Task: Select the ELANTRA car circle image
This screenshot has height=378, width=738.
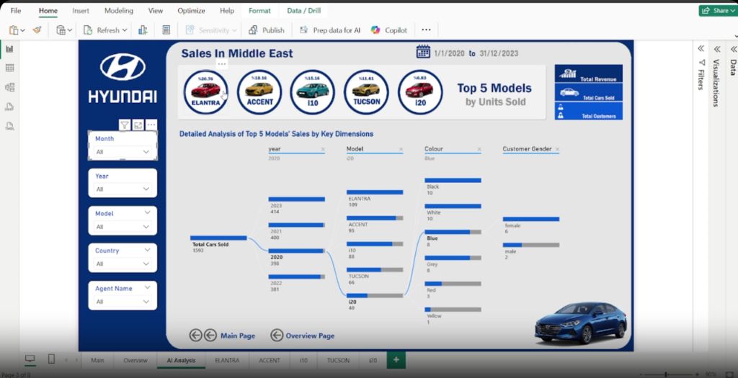Action: [205, 92]
